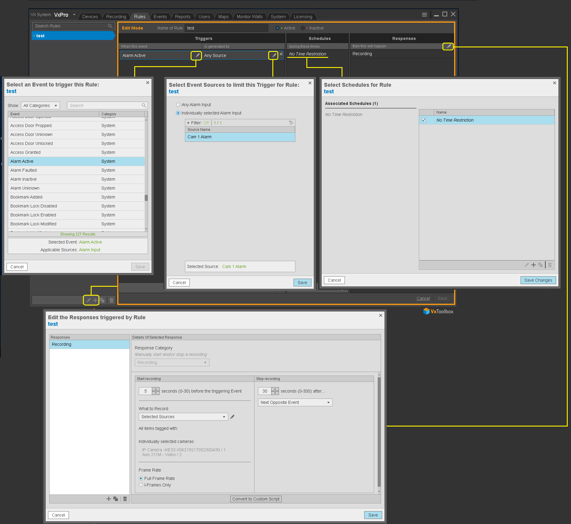Open the Selected Sources dropdown
This screenshot has width=571, height=524.
pyautogui.click(x=183, y=416)
